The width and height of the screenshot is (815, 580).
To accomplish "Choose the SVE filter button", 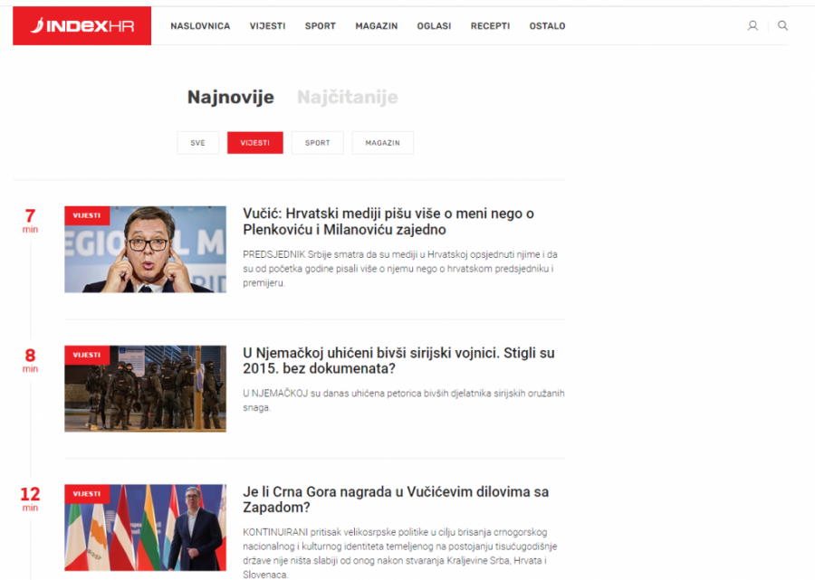I will 197,143.
